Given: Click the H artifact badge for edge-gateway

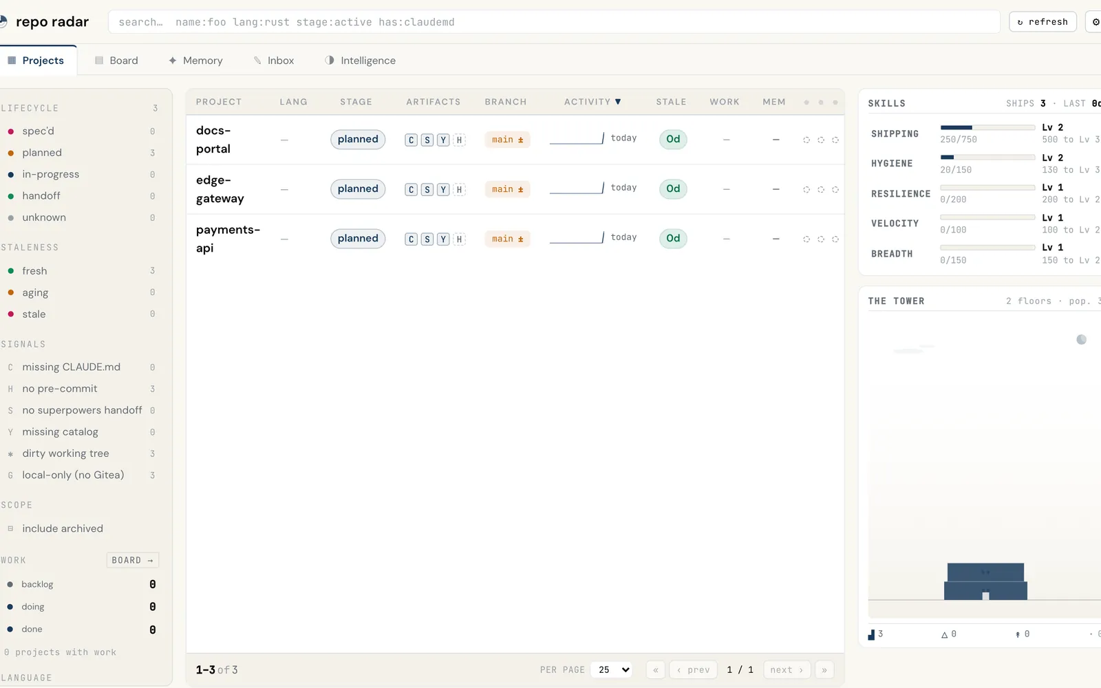Looking at the screenshot, I should click(459, 189).
